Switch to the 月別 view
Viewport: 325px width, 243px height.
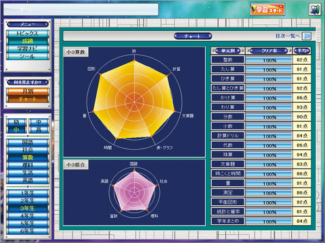coord(28,91)
